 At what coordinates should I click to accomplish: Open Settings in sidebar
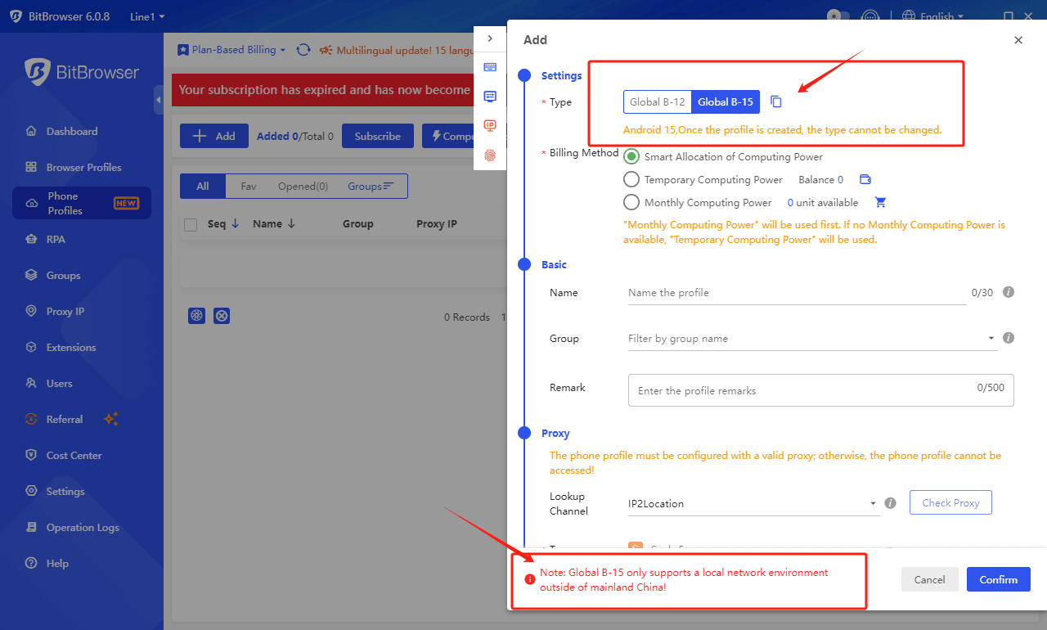click(x=82, y=492)
